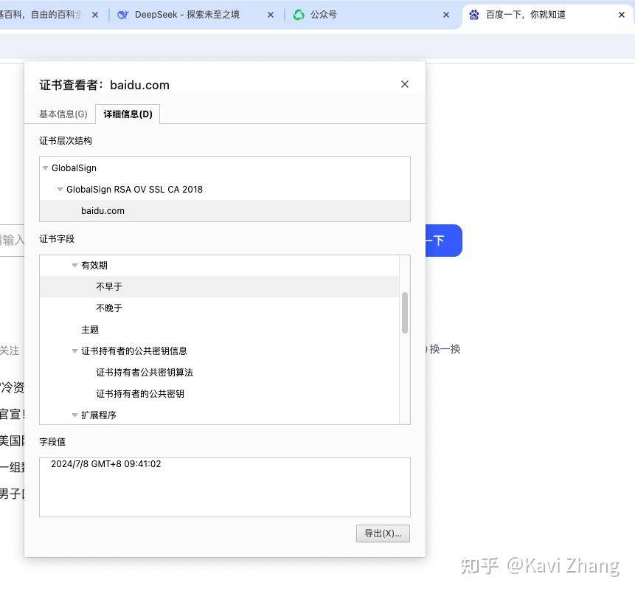The image size is (635, 594).
Task: Click the DeepSeek whale favicon
Action: 122,15
